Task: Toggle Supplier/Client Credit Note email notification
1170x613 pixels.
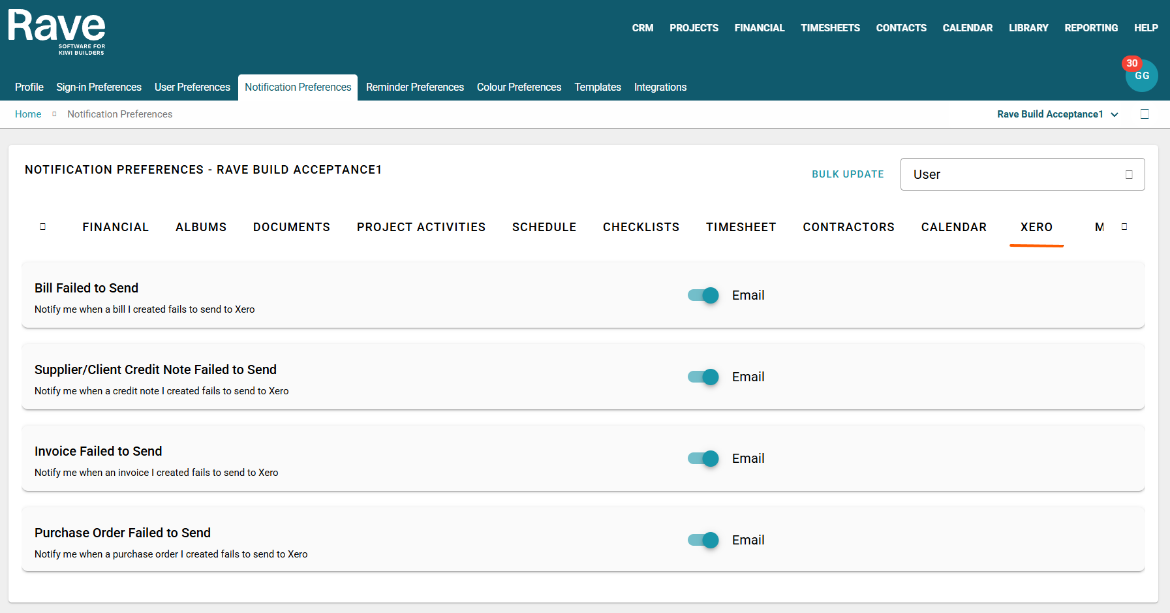Action: 703,377
